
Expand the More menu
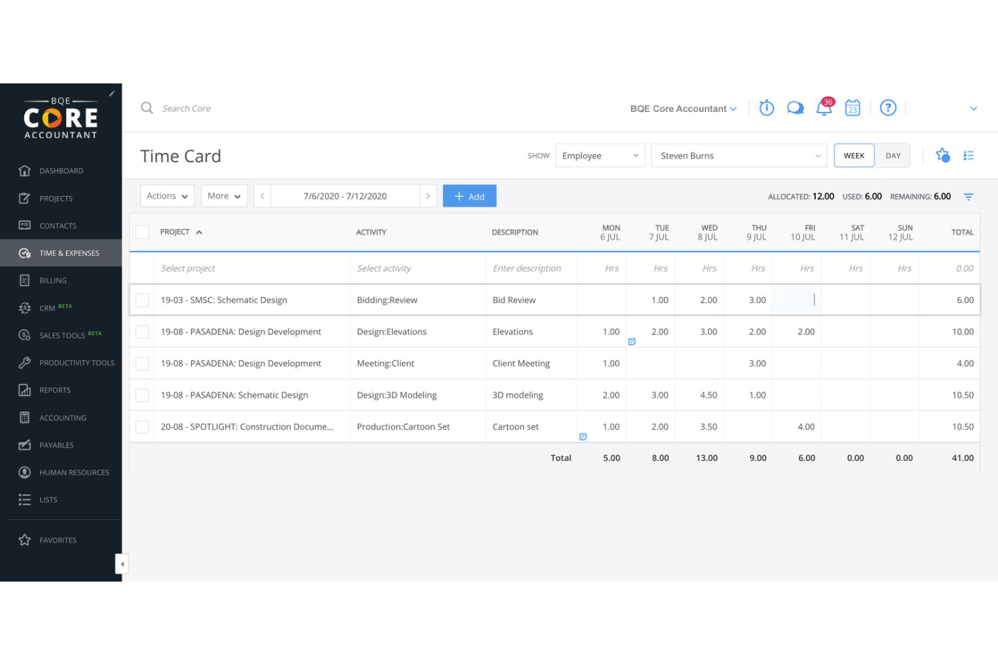pos(224,195)
